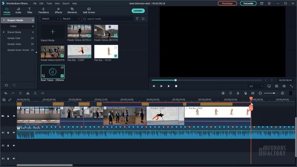297x167 pixels.
Task: Click the play frame-by-frame forward button
Action: (x=161, y=86)
